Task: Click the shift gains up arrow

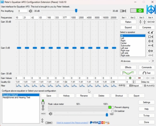Action: [145, 22]
